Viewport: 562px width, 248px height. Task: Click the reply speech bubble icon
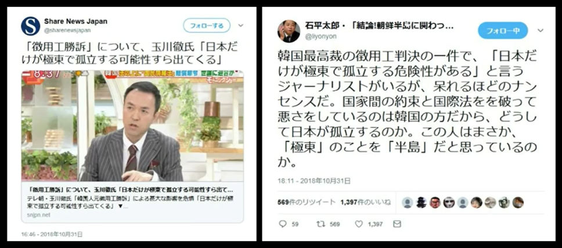point(283,224)
